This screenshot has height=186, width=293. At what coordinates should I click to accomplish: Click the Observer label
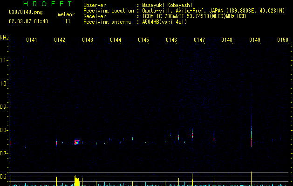(95, 5)
